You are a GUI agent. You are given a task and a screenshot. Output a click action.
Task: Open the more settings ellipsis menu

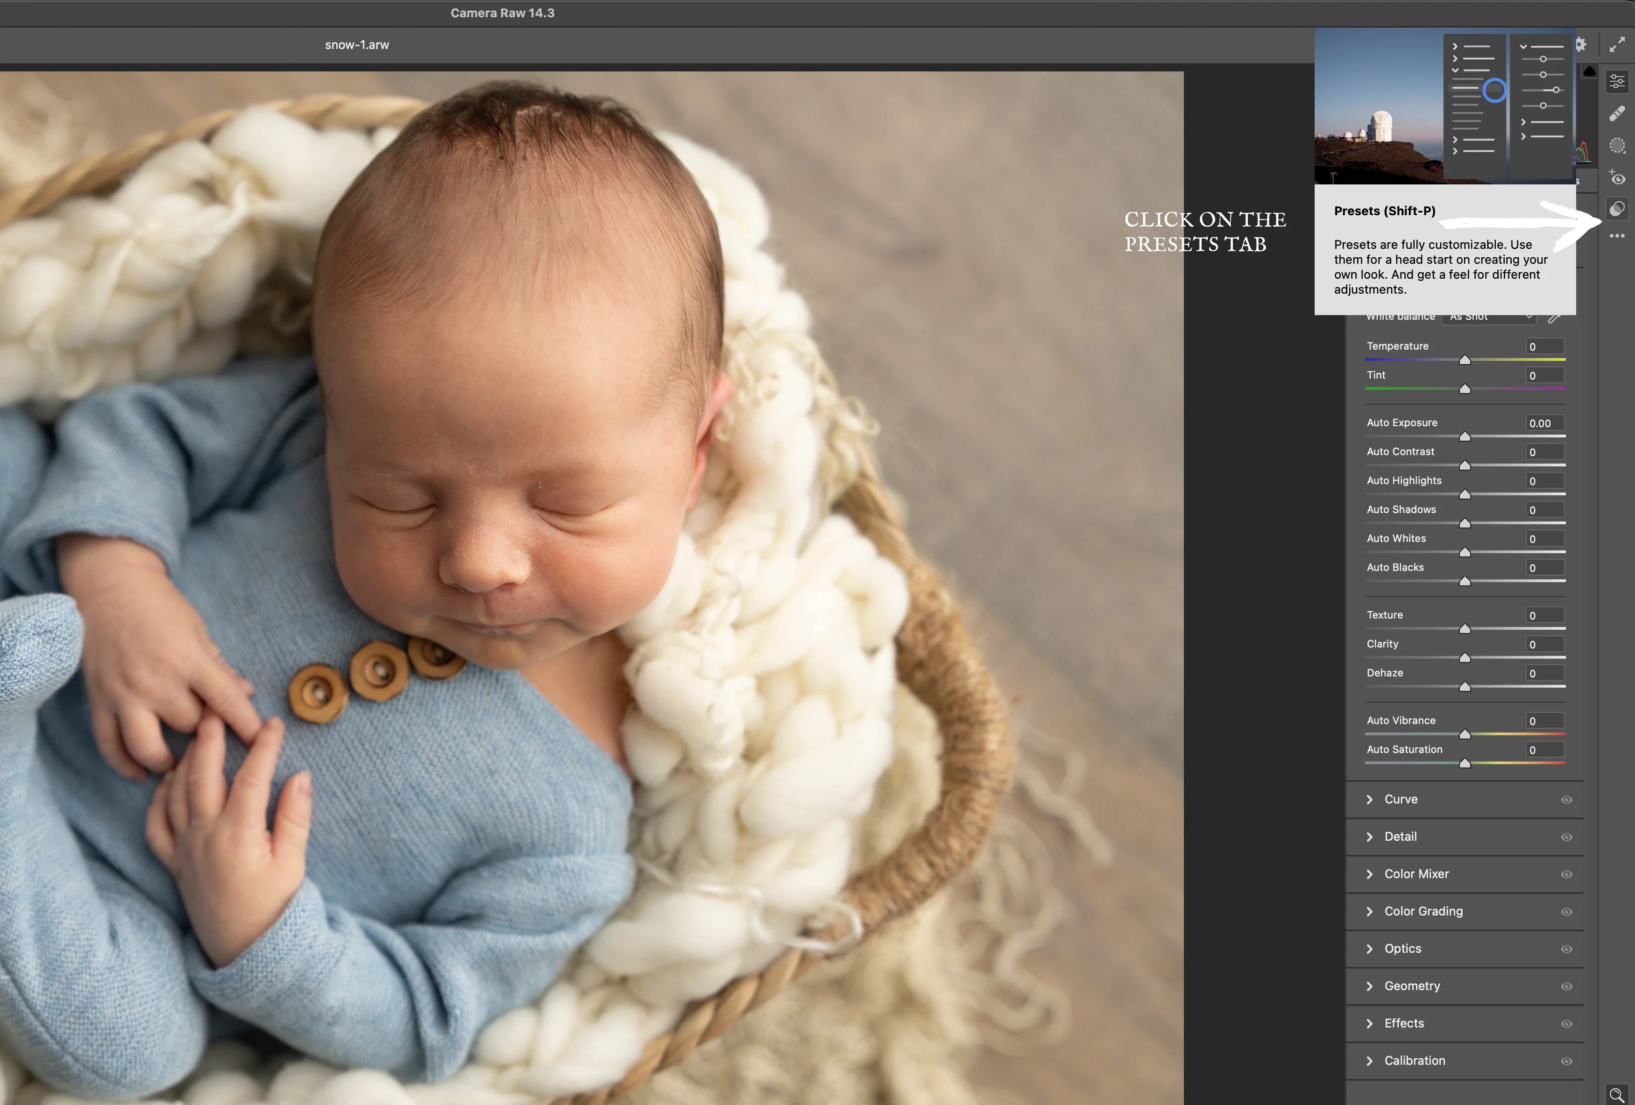(1617, 236)
